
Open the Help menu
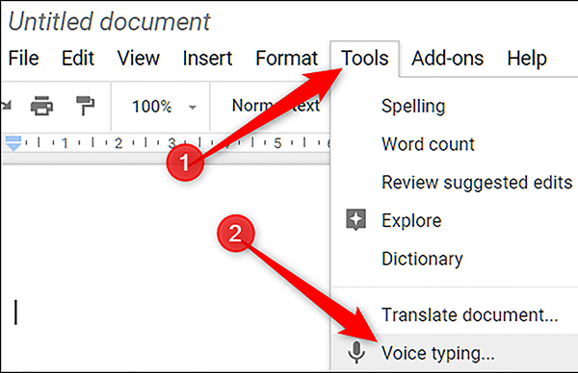527,58
